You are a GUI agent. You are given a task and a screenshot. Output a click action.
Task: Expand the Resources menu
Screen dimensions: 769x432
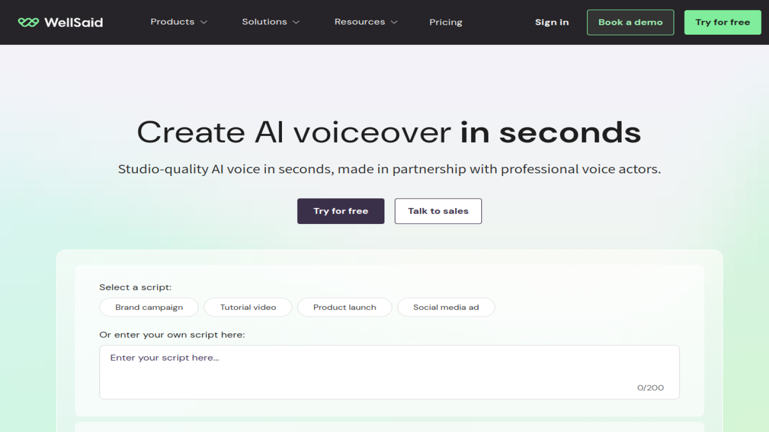point(366,22)
